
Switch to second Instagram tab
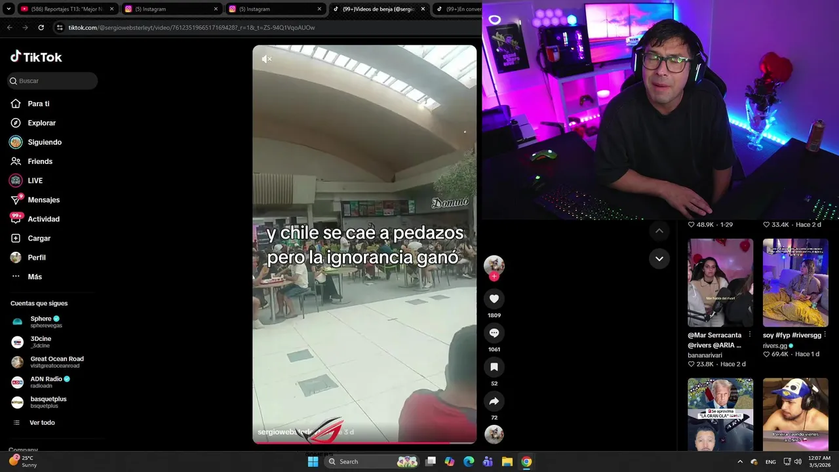click(x=275, y=9)
